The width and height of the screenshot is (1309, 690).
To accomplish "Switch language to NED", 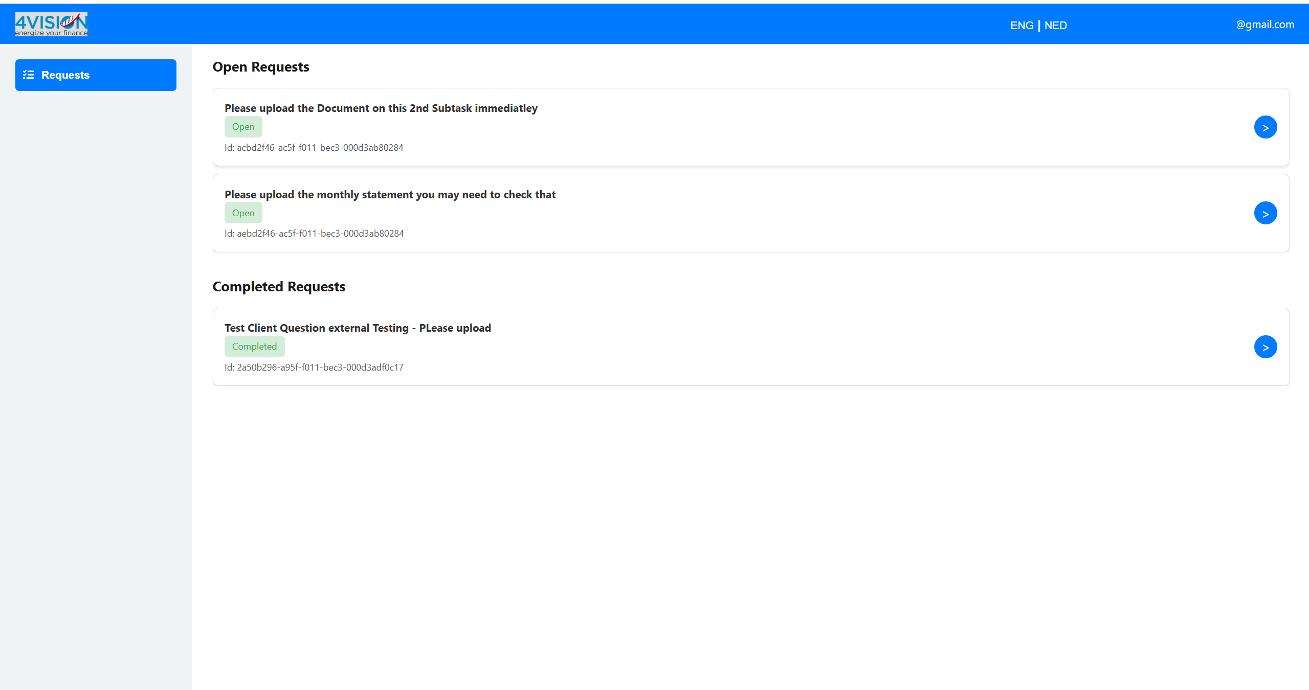I will [x=1055, y=26].
